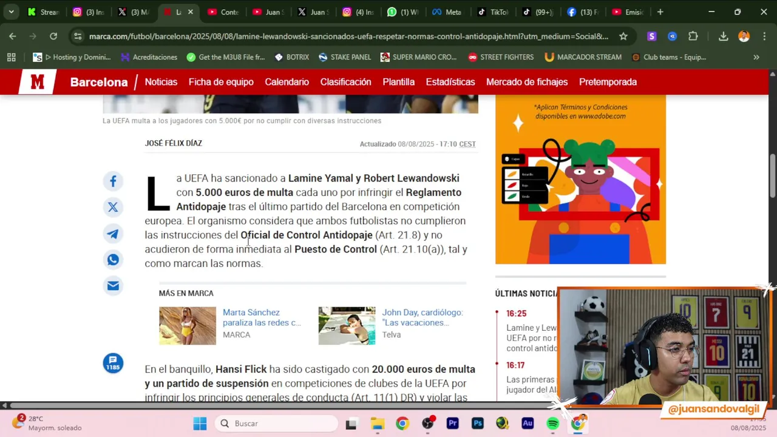Open John Day cardiólogo article link
This screenshot has height=437, width=777.
[422, 317]
